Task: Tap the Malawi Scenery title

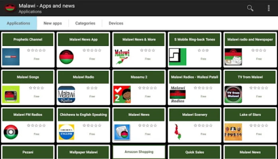Action: (x=195, y=115)
